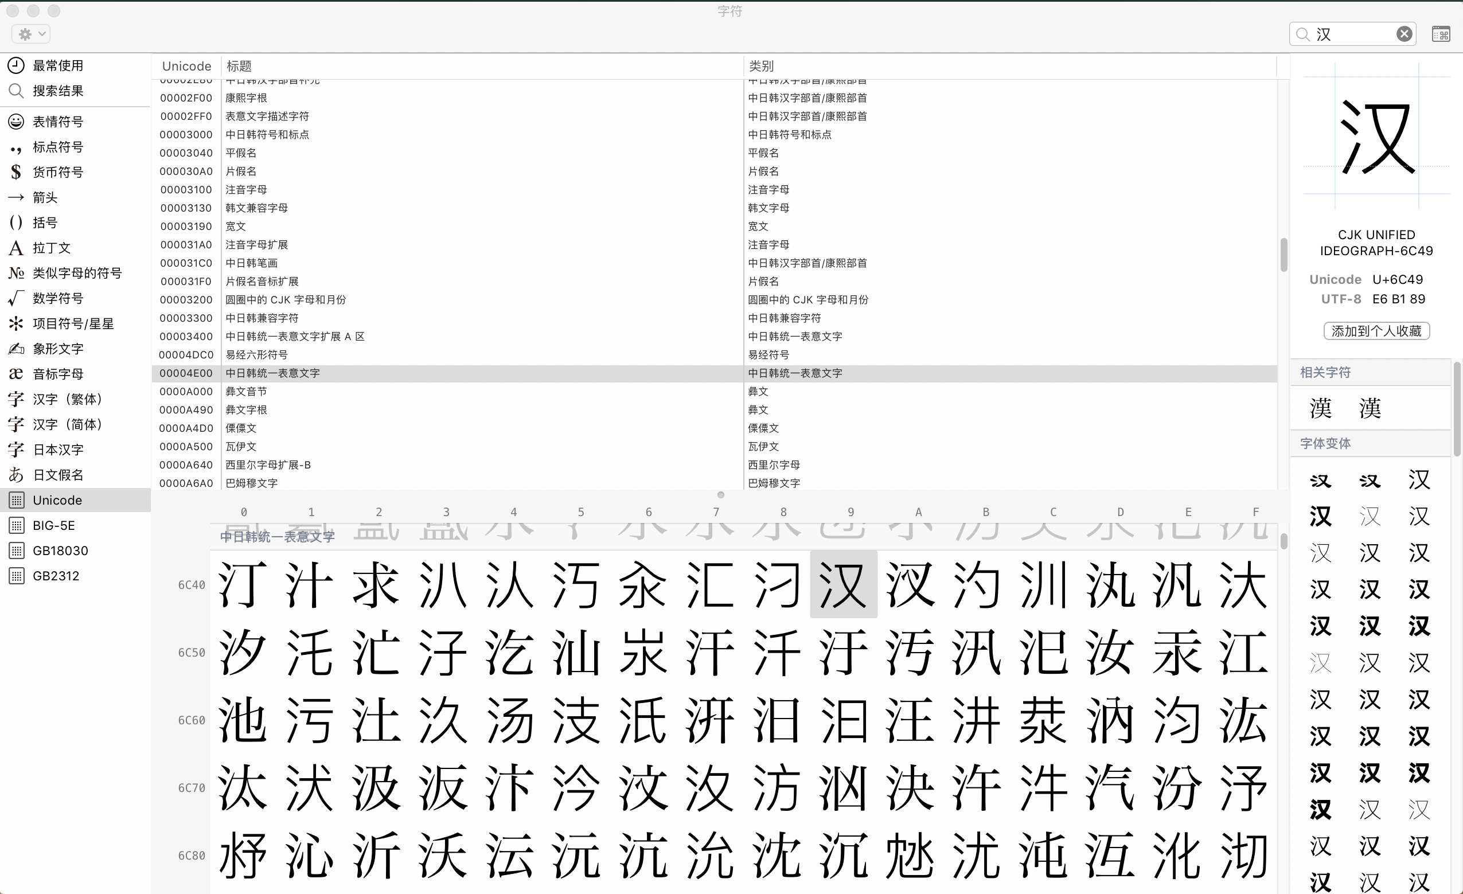Screen dimensions: 1463x894
Task: Click 添加到个人收藏 button
Action: [x=1376, y=331]
